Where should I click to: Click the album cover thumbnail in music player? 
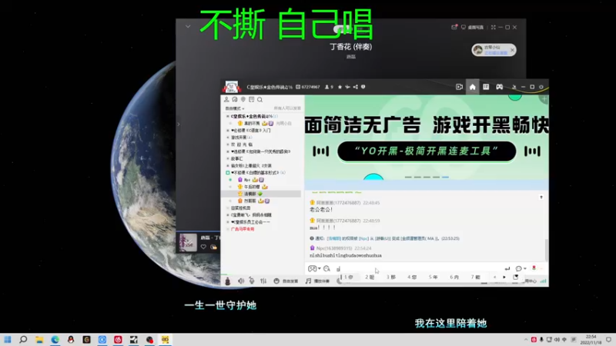[188, 242]
